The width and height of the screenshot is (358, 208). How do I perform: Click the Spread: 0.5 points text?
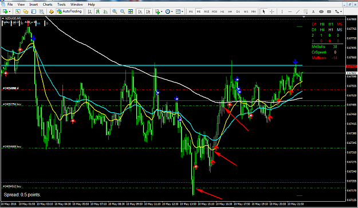(22, 195)
